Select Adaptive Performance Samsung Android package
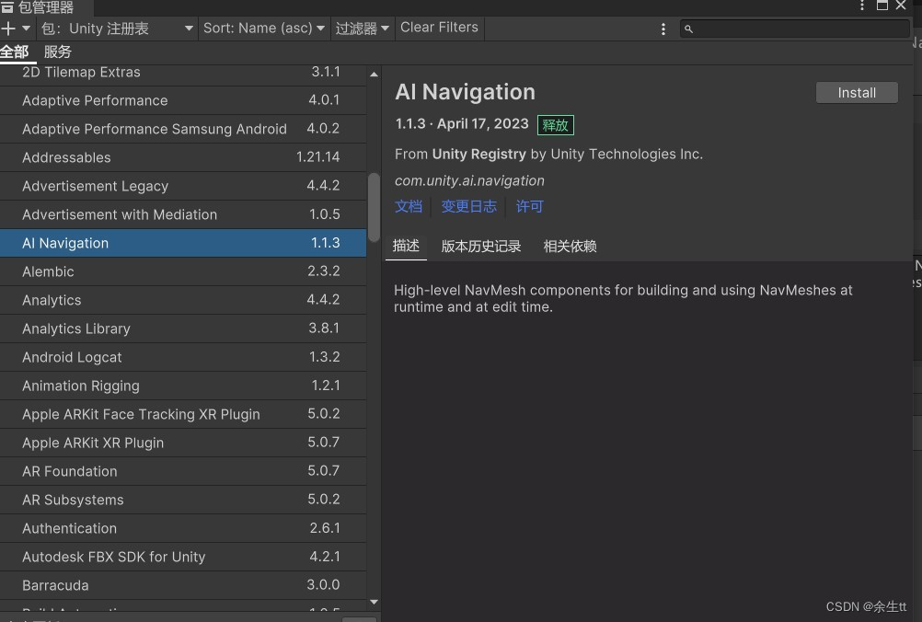The width and height of the screenshot is (922, 622). [x=183, y=129]
